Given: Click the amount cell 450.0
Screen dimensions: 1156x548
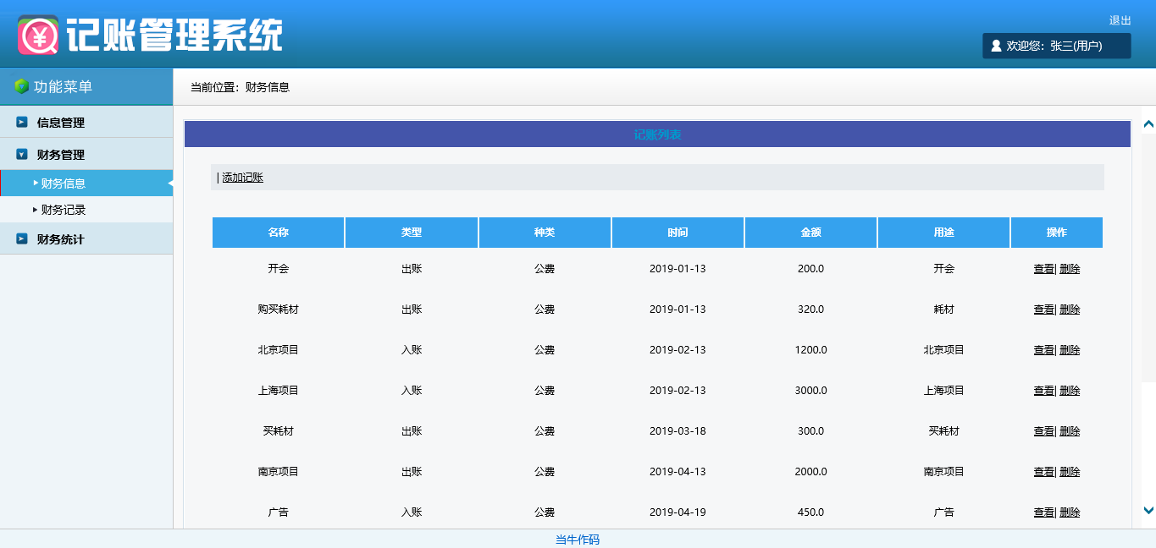Looking at the screenshot, I should (x=810, y=512).
